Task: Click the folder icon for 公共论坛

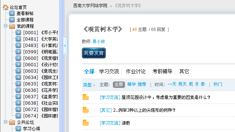Action: click(12, 122)
